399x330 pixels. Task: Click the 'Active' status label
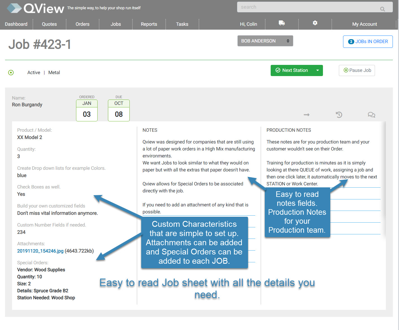(34, 73)
